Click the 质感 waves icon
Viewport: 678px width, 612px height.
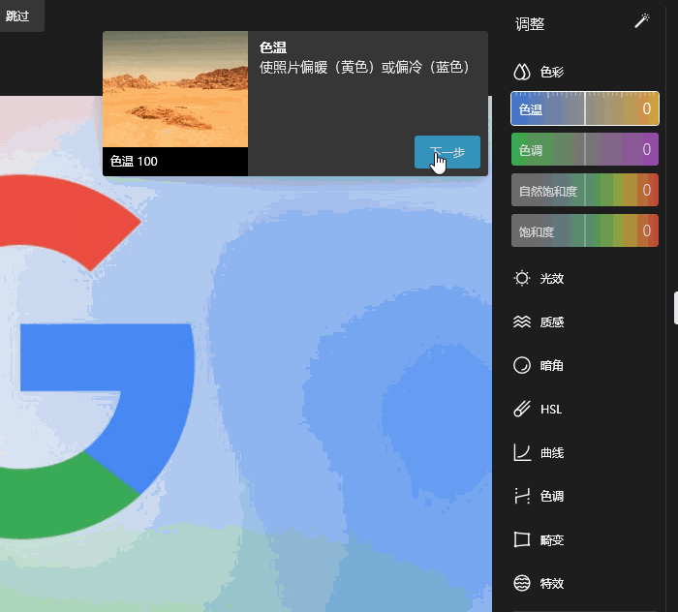pyautogui.click(x=522, y=322)
